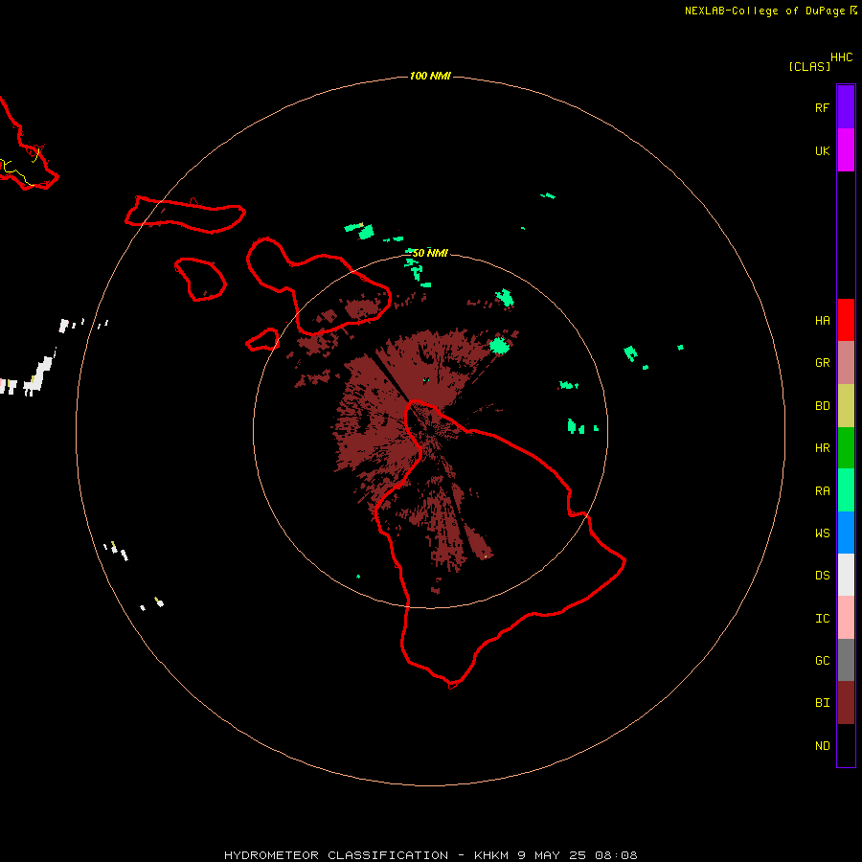Select the BD yellow legend block

point(846,406)
